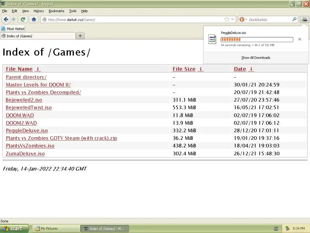Sort by File Name column header
Image resolution: width=310 pixels, height=233 pixels.
[19, 69]
